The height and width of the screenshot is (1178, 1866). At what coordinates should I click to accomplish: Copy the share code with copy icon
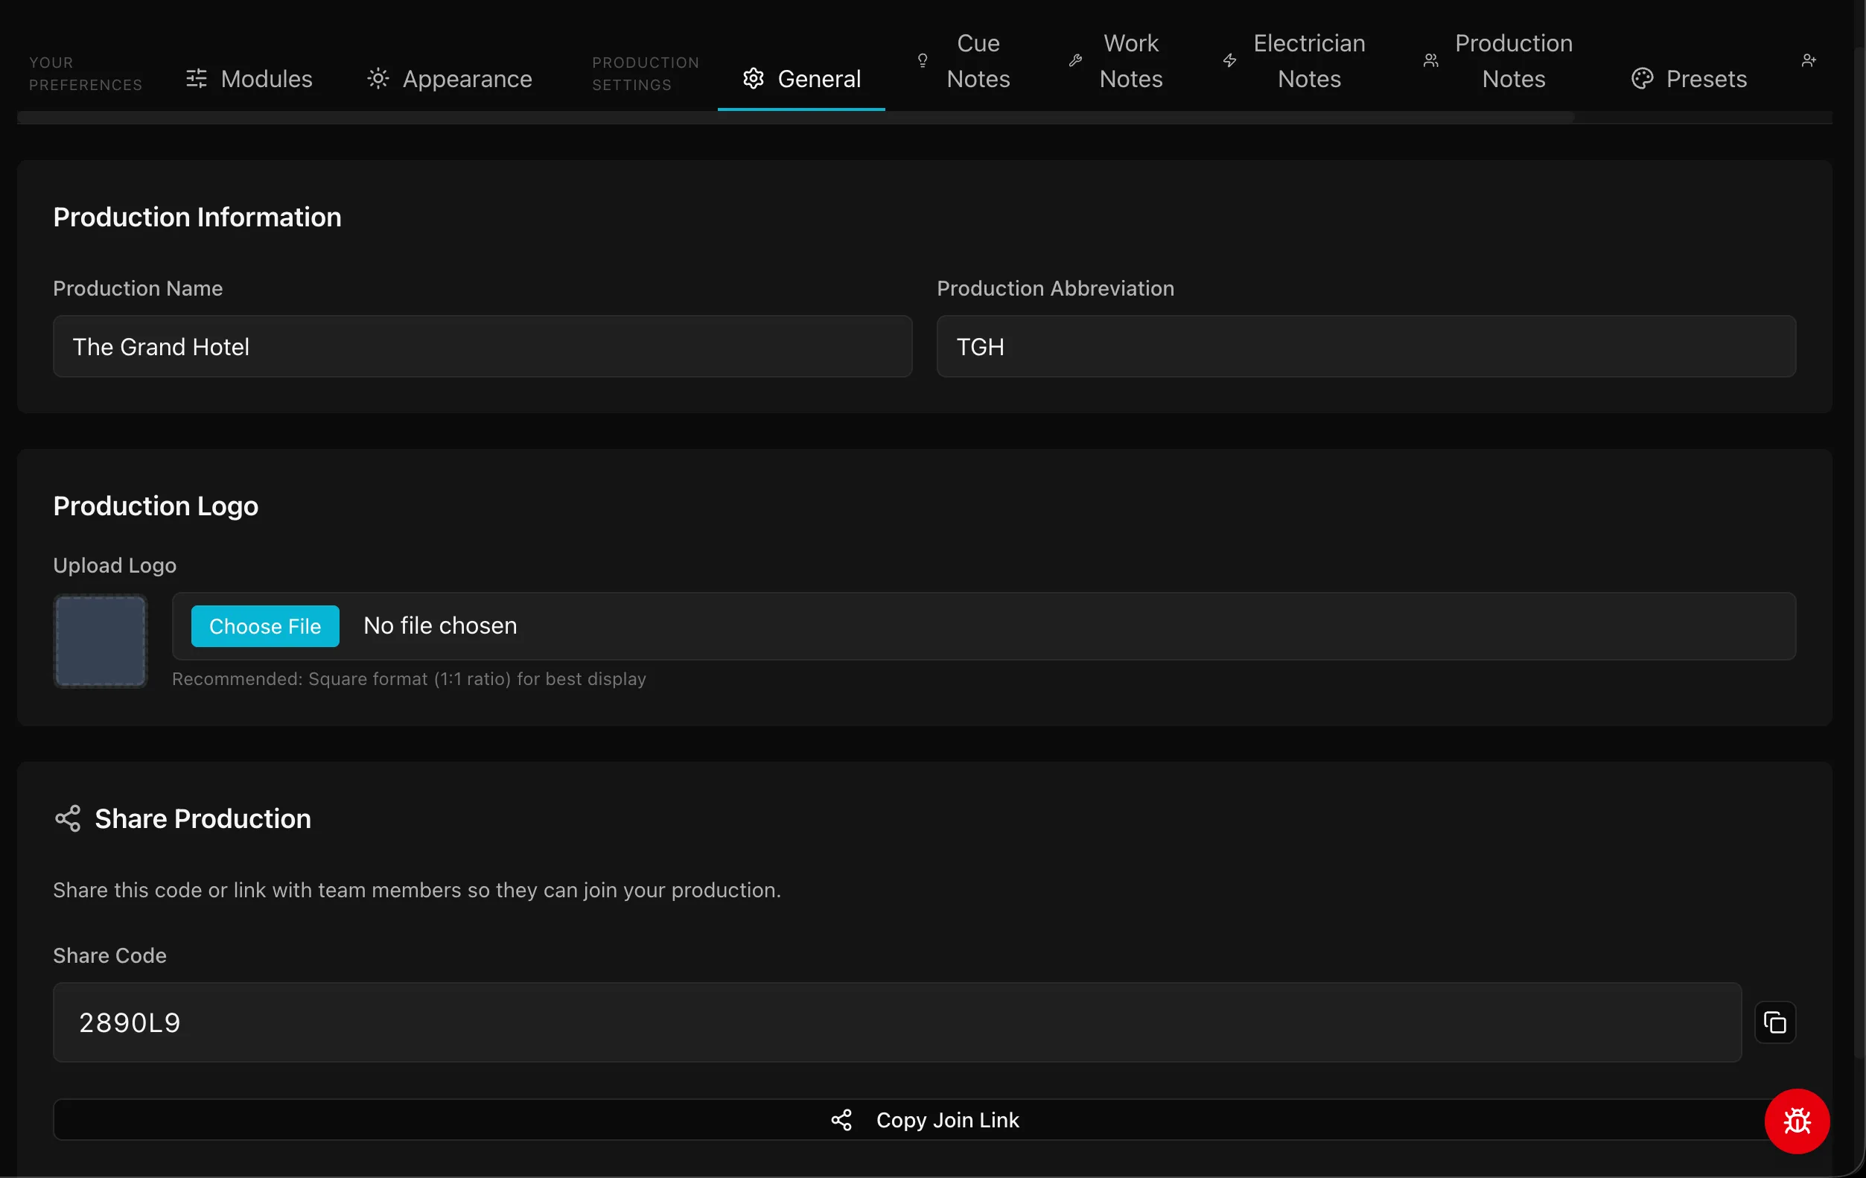[1774, 1022]
